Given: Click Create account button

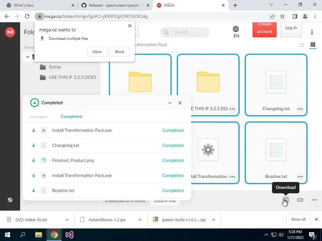Looking at the screenshot, I should (x=264, y=29).
